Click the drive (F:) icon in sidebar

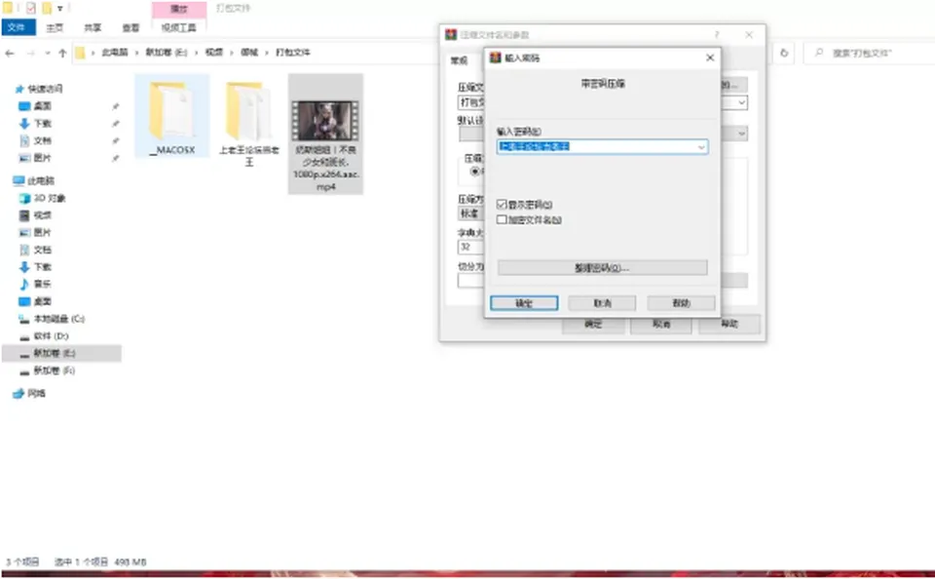pos(24,370)
